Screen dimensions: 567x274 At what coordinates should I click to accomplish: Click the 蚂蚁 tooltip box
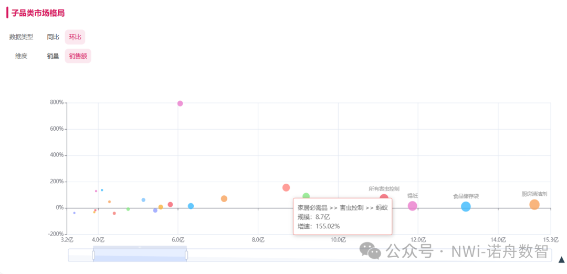342,217
